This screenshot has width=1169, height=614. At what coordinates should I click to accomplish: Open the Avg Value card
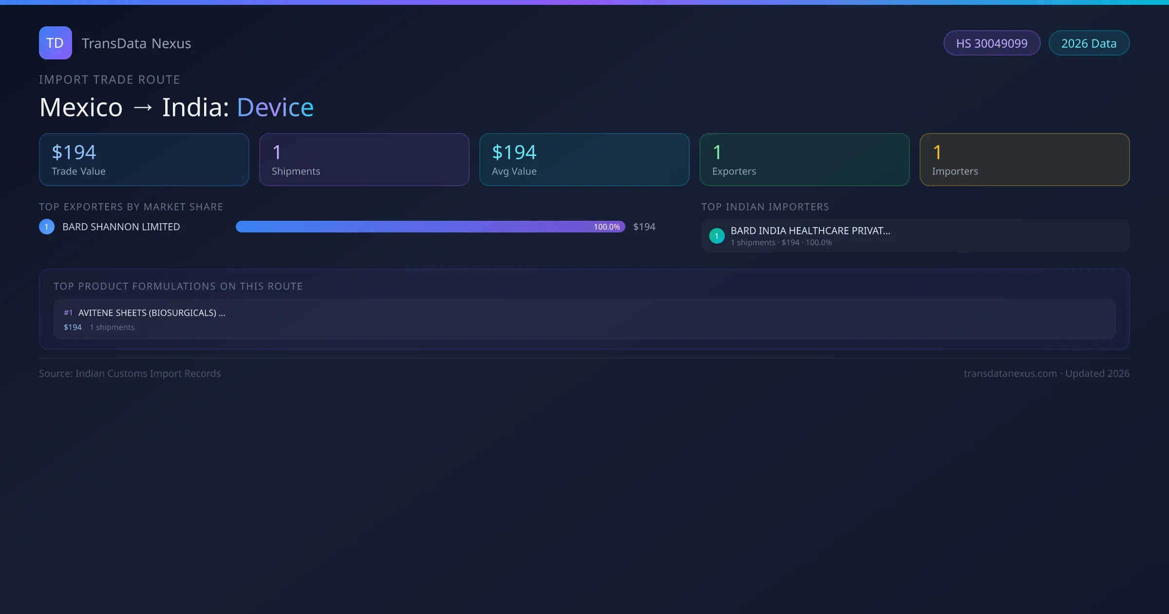point(584,159)
